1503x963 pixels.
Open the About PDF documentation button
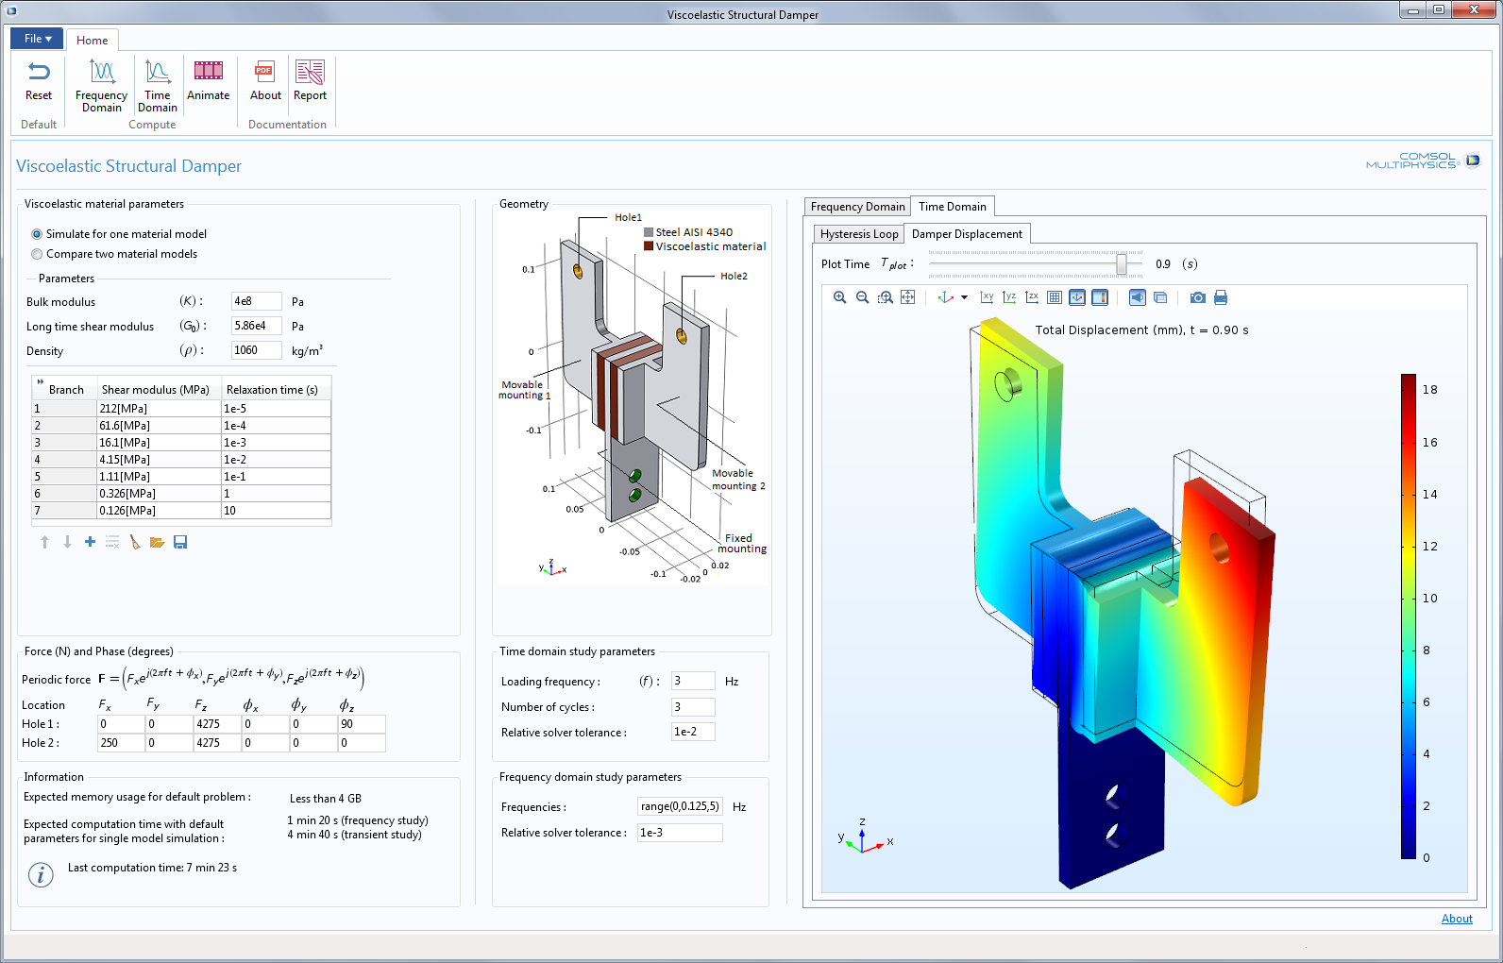click(x=265, y=81)
